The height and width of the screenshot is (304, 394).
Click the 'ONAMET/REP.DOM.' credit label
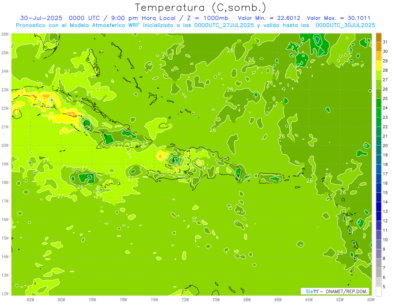[346, 291]
